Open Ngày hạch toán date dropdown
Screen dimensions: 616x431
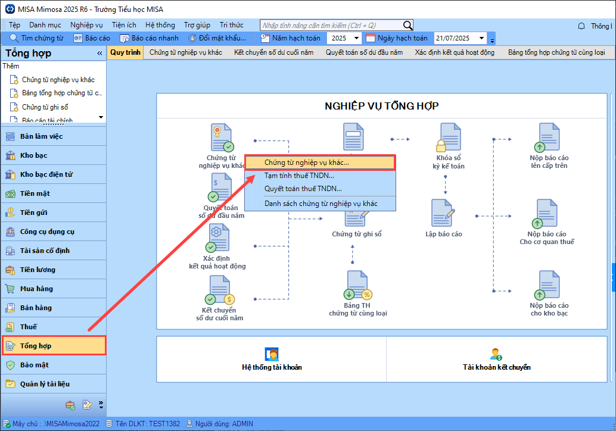click(x=481, y=38)
